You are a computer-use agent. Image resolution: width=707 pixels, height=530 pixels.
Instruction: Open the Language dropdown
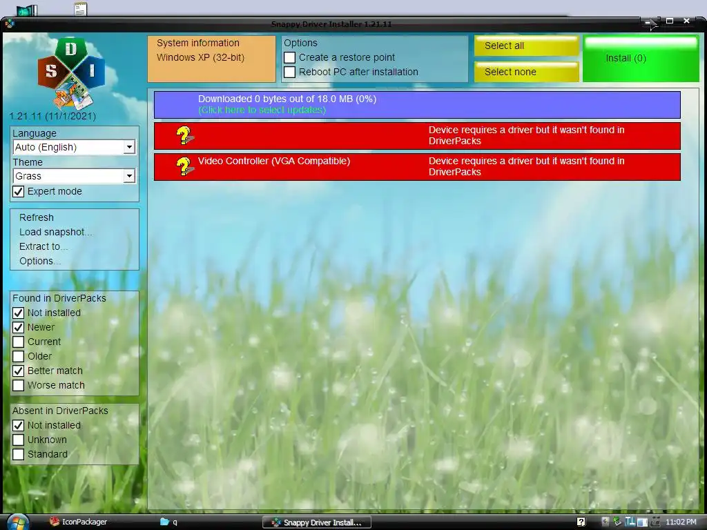click(75, 148)
